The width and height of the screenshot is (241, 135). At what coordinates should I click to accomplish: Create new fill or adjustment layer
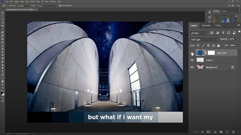pos(215,132)
